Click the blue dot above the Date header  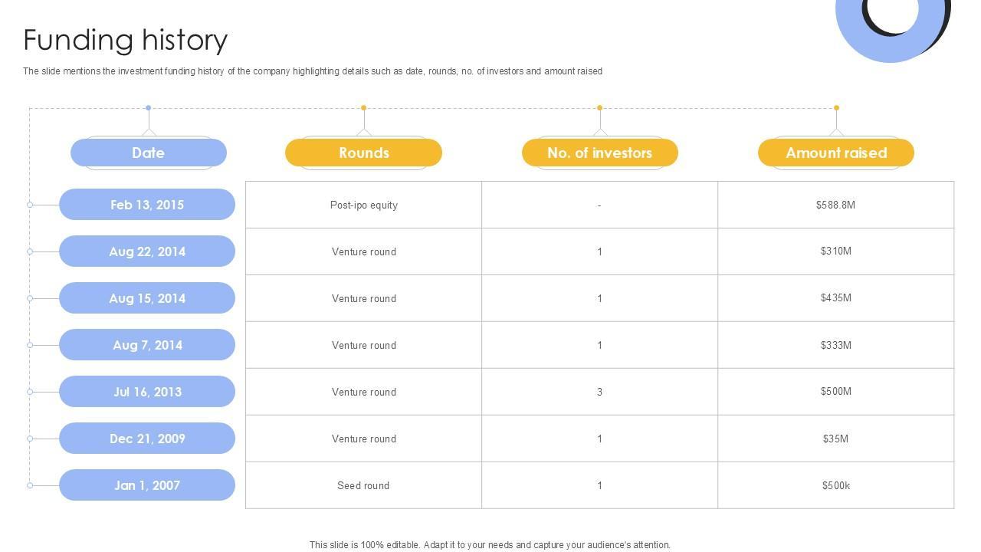pyautogui.click(x=148, y=108)
